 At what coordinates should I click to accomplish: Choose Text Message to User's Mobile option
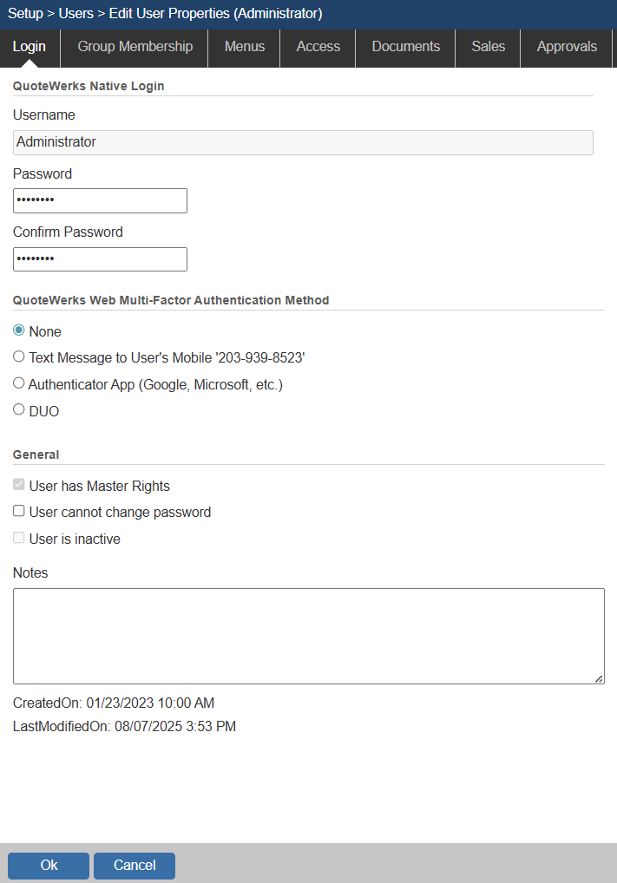tap(19, 356)
